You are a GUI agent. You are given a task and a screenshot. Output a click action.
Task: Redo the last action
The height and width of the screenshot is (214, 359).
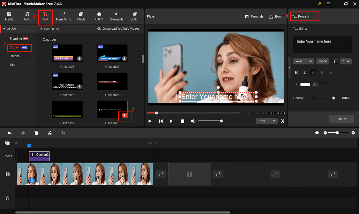(x=23, y=133)
